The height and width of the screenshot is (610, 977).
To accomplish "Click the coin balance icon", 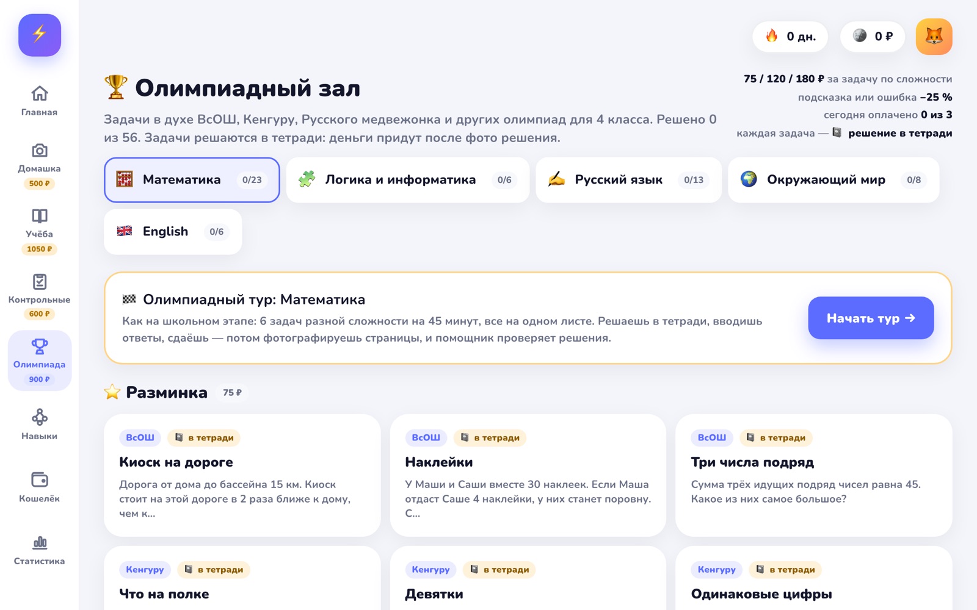I will 860,36.
